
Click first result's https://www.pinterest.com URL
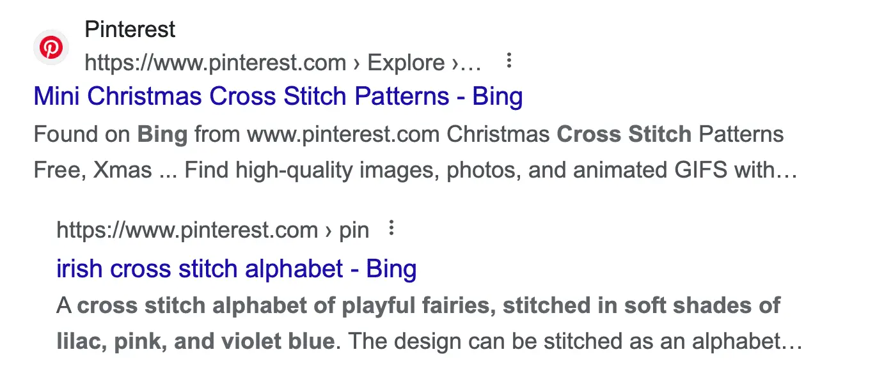pos(215,63)
